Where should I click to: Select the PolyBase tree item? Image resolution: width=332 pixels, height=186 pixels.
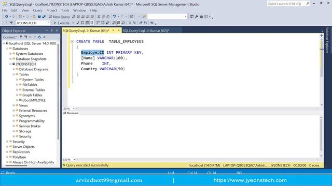pos(19,157)
